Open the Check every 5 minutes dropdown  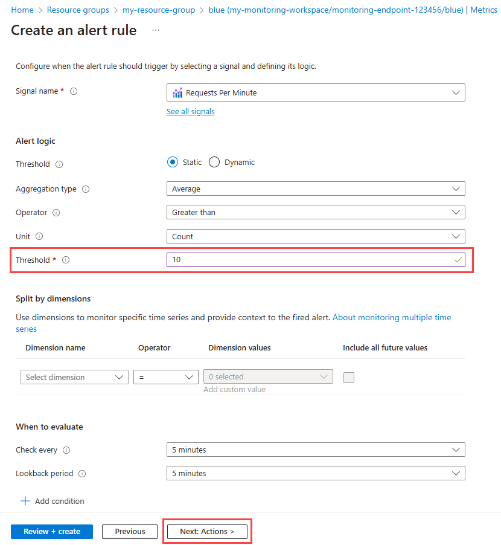click(x=315, y=450)
